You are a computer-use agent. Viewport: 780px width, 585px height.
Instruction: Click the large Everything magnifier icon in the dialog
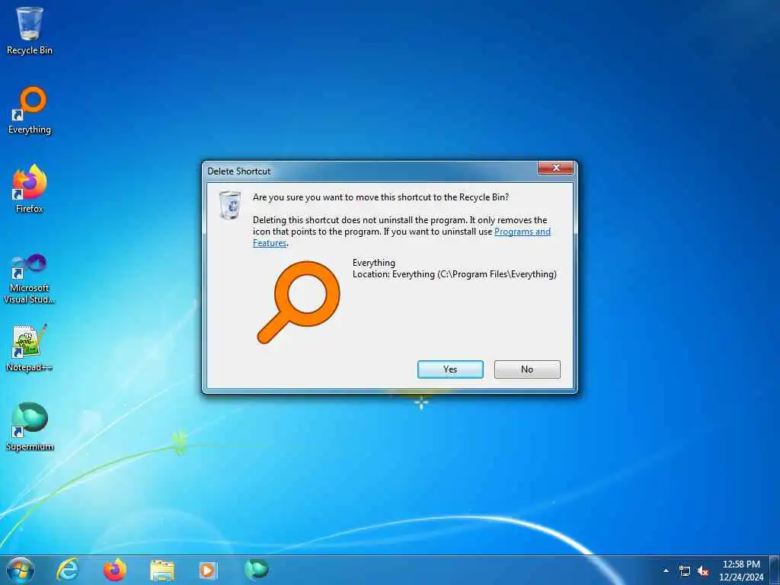(x=299, y=302)
